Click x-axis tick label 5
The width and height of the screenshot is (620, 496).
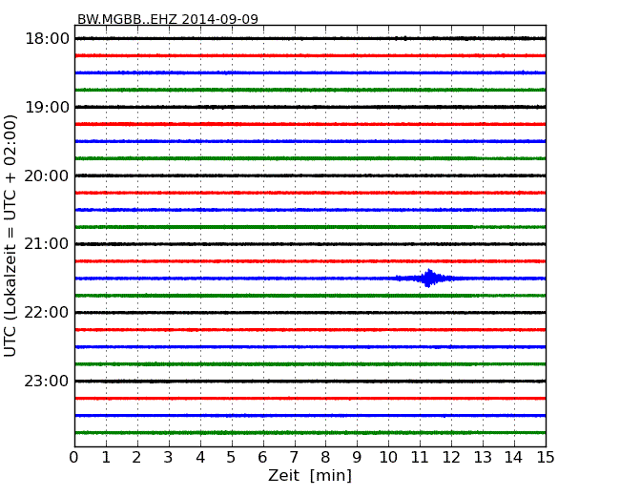point(231,457)
